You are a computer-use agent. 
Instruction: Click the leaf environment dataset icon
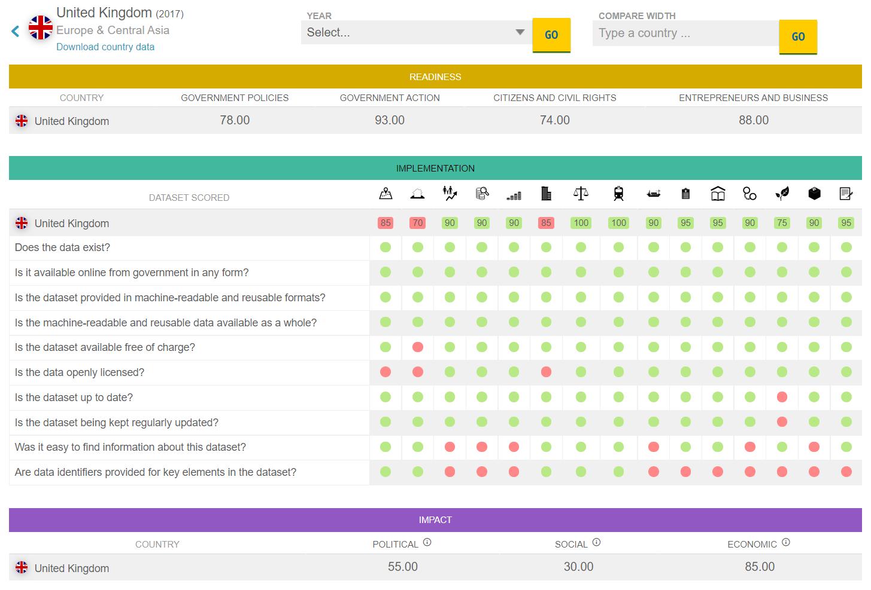782,194
